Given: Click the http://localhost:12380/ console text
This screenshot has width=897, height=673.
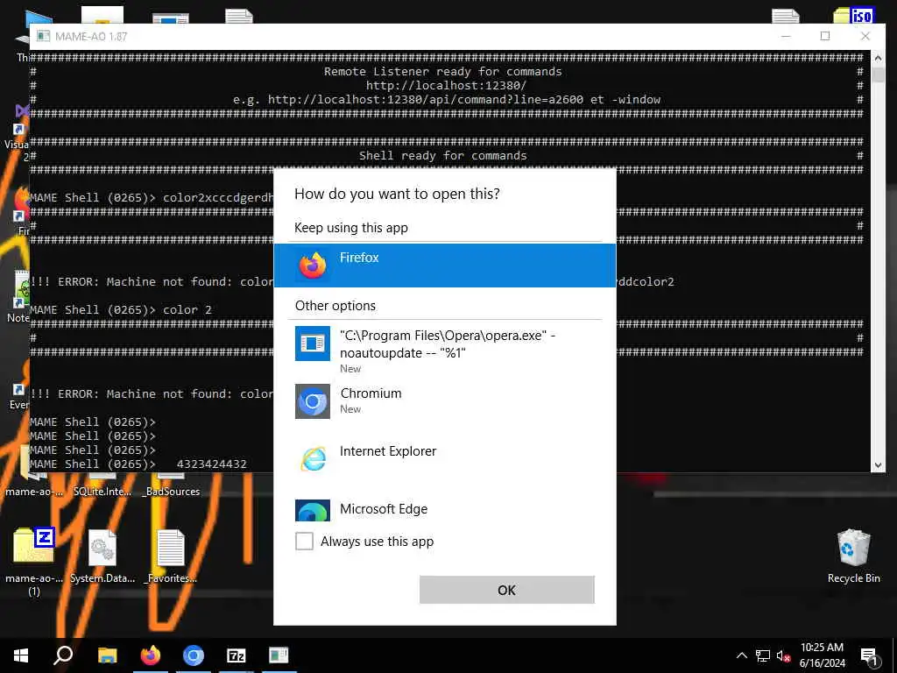Looking at the screenshot, I should [x=446, y=85].
